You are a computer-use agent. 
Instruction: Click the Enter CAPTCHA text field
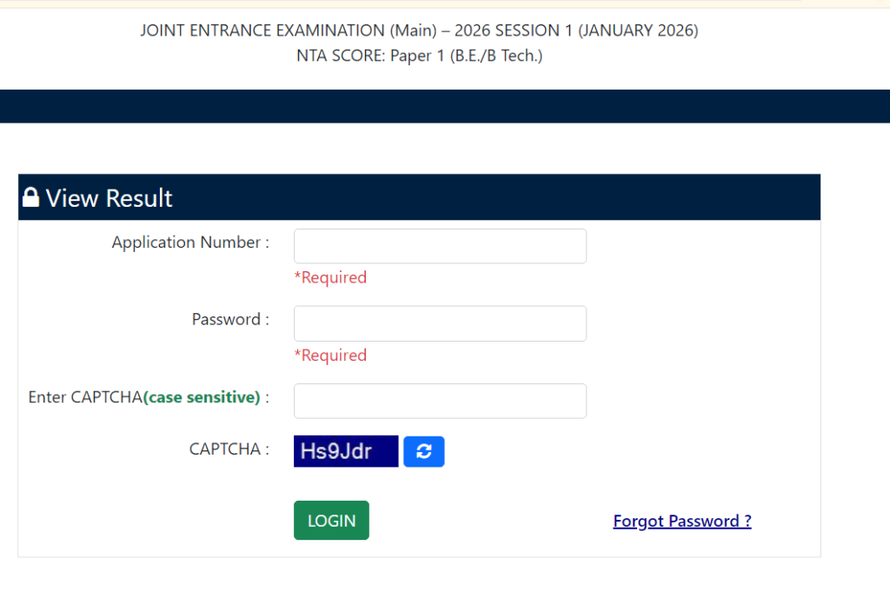tap(440, 400)
